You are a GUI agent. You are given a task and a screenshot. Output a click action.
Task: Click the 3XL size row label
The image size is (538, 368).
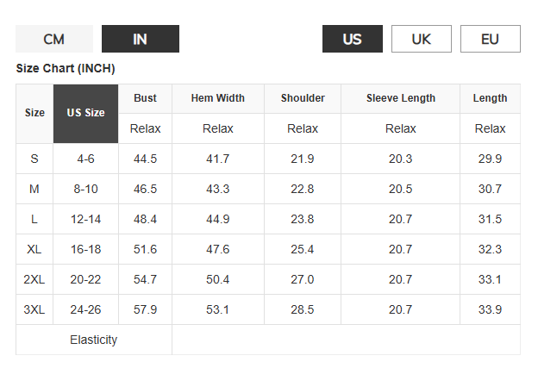point(34,309)
